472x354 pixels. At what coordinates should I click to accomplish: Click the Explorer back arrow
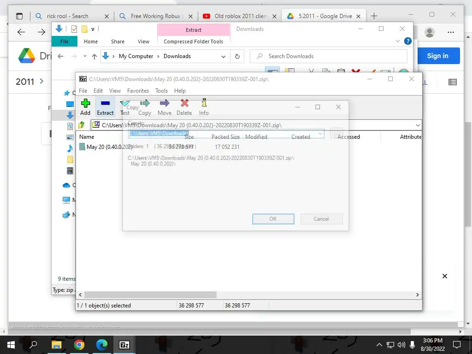[x=60, y=56]
